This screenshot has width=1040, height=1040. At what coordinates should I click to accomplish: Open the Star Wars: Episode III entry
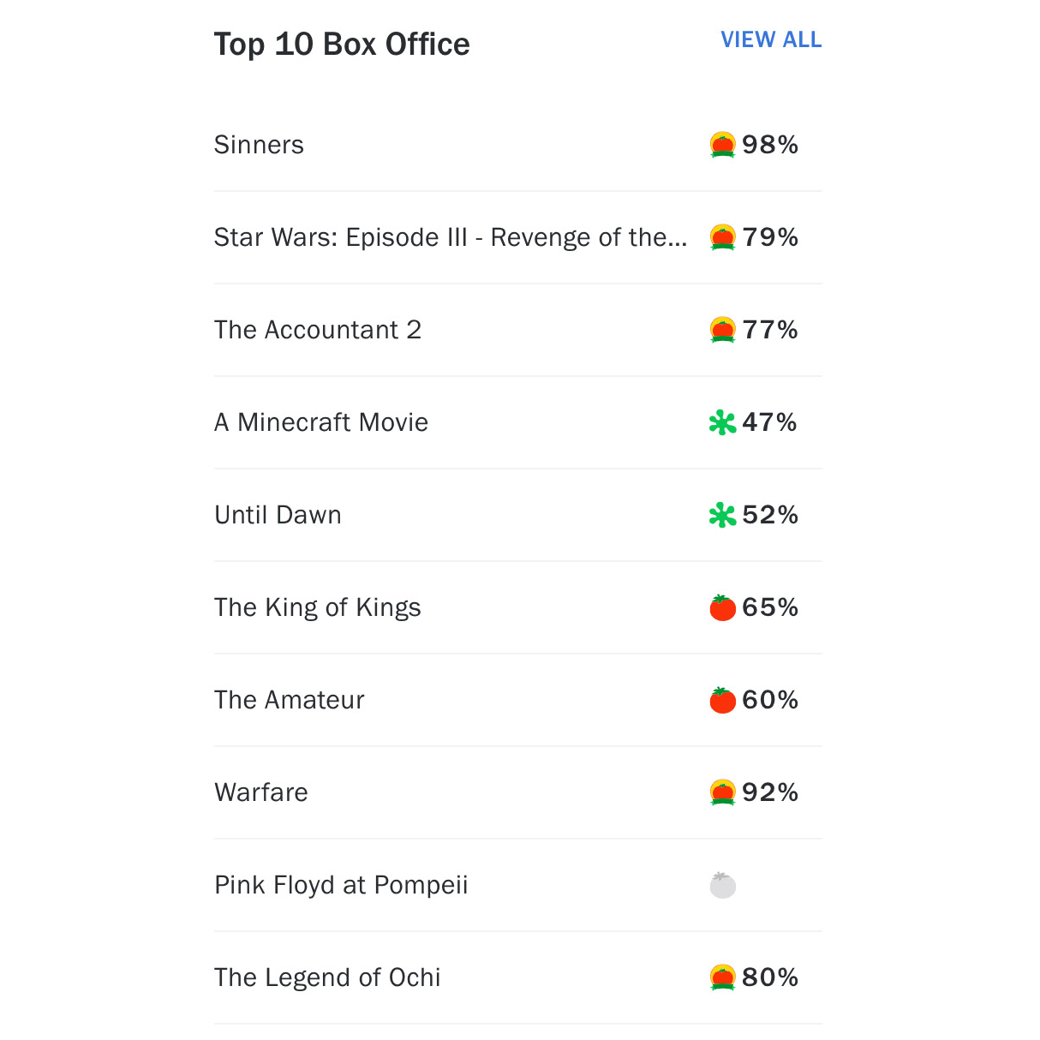(450, 237)
